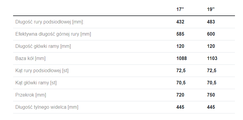Select the "Baza kół [mm]" row label
243x120 pixels.
[x=30, y=58]
